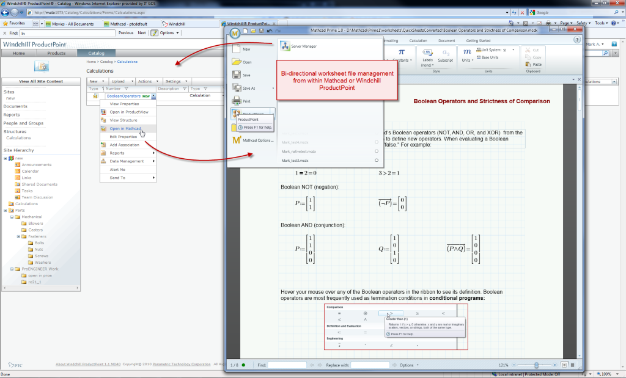Viewport: 626px width, 378px height.
Task: Choose Open in Mathcad from the context menu
Action: [126, 129]
